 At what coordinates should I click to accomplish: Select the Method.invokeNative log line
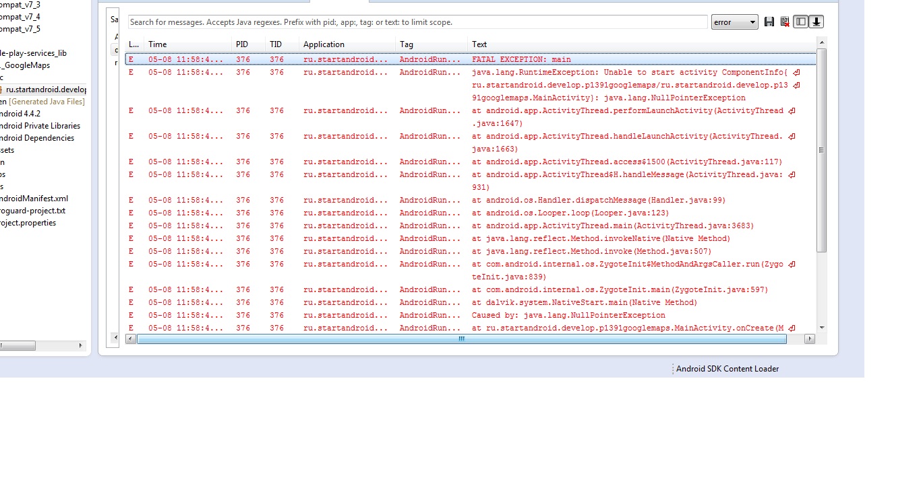click(471, 238)
